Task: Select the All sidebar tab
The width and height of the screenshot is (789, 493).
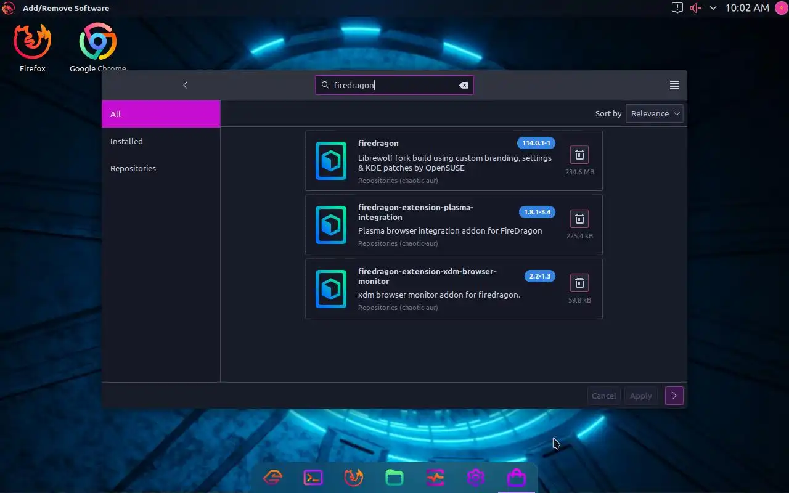Action: click(x=161, y=114)
